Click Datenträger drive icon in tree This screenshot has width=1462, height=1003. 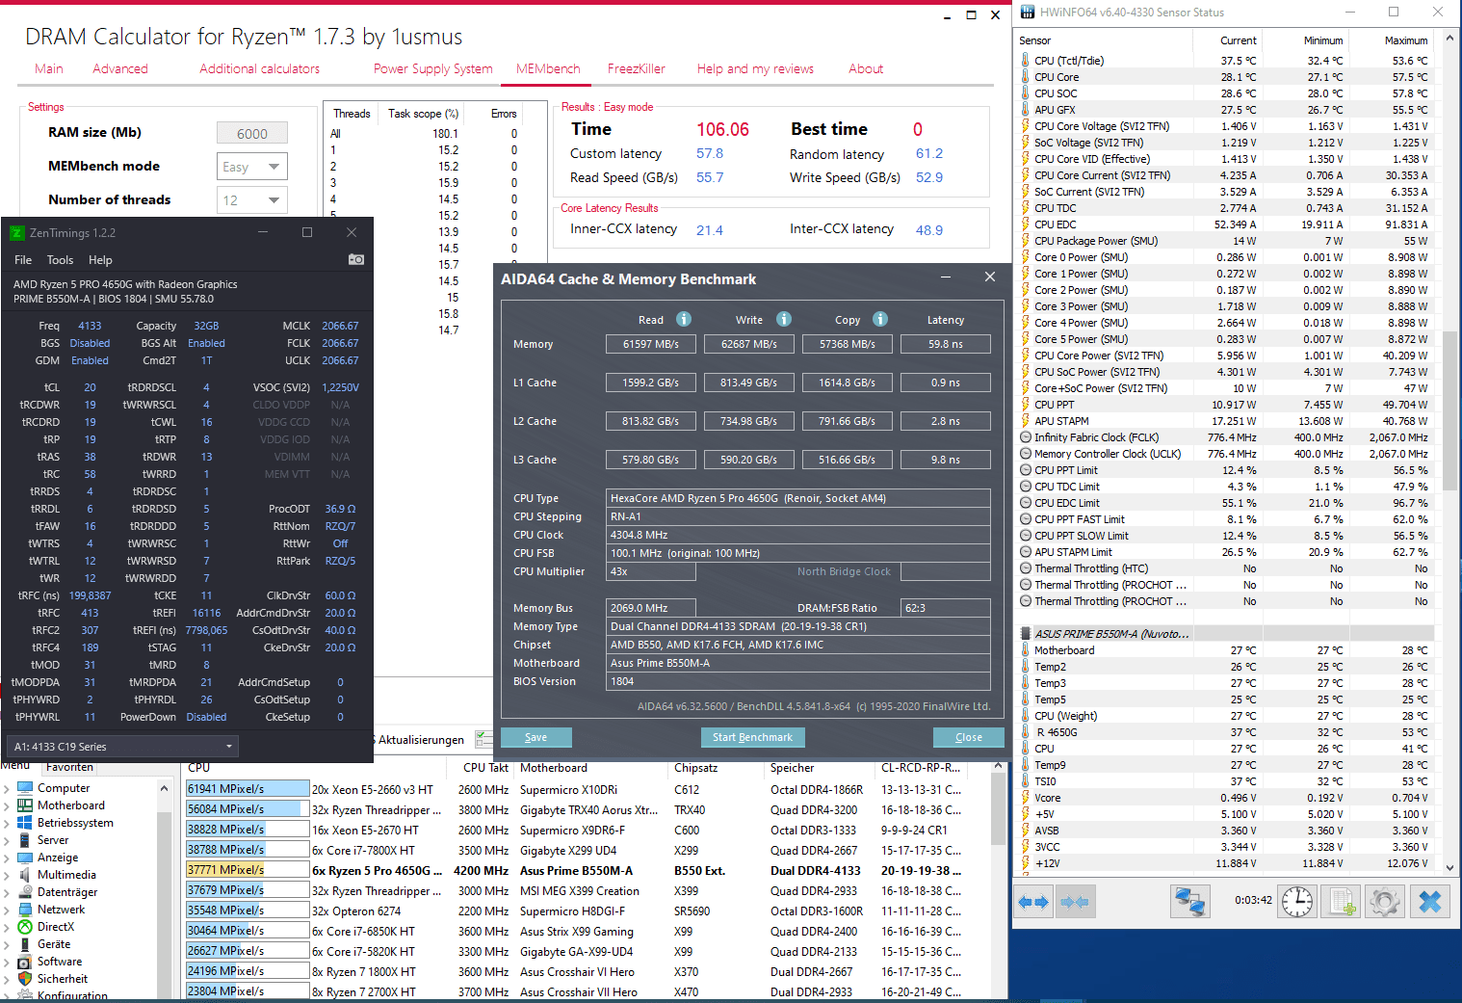coord(25,892)
